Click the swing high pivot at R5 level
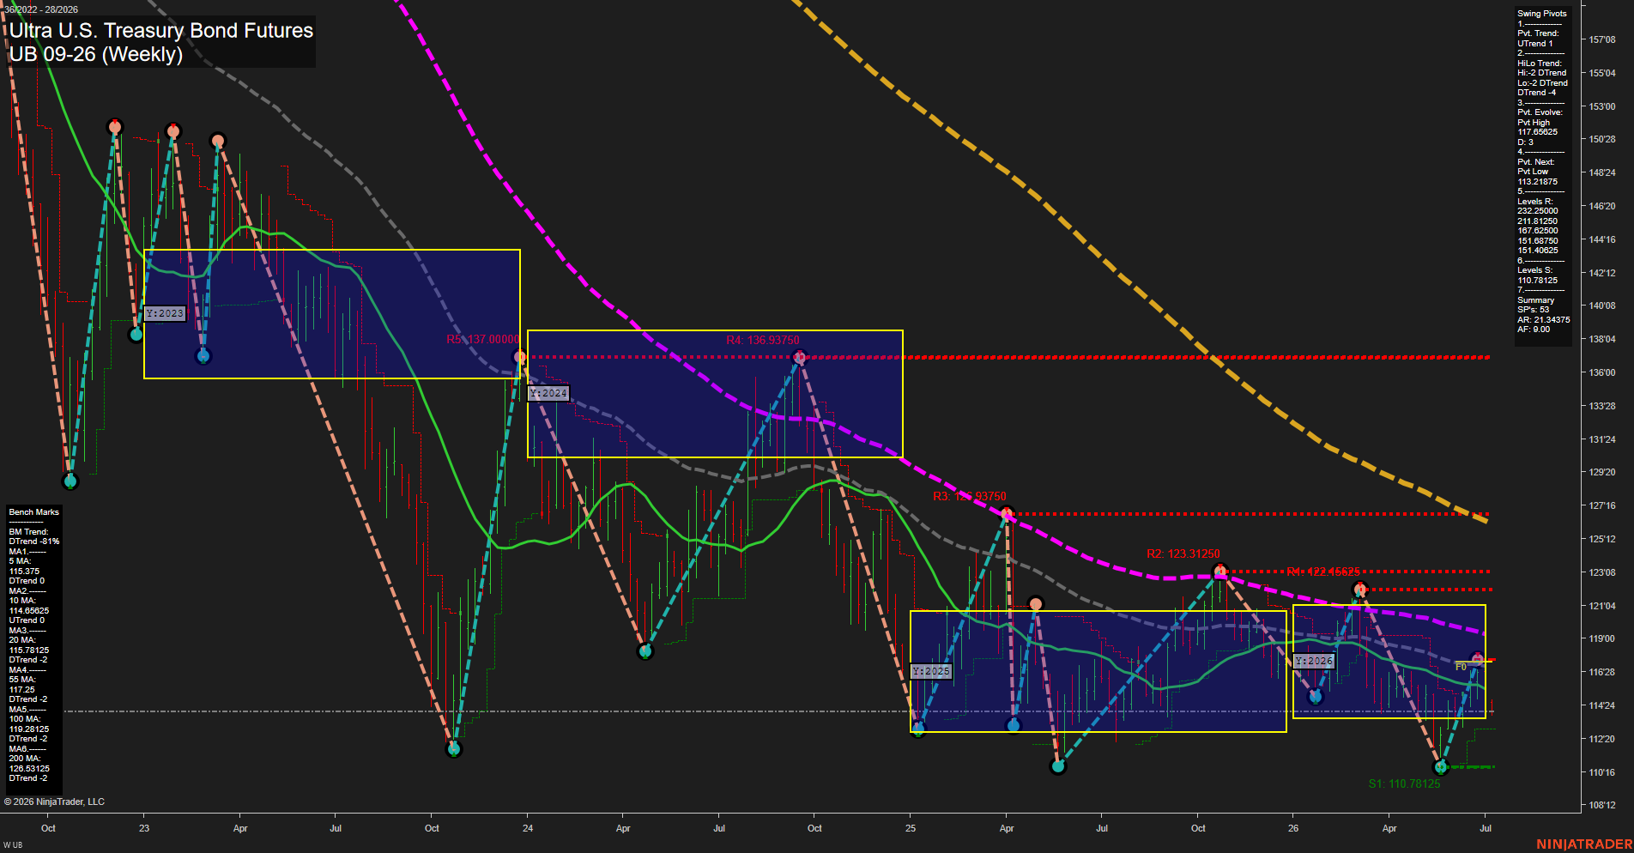 519,356
